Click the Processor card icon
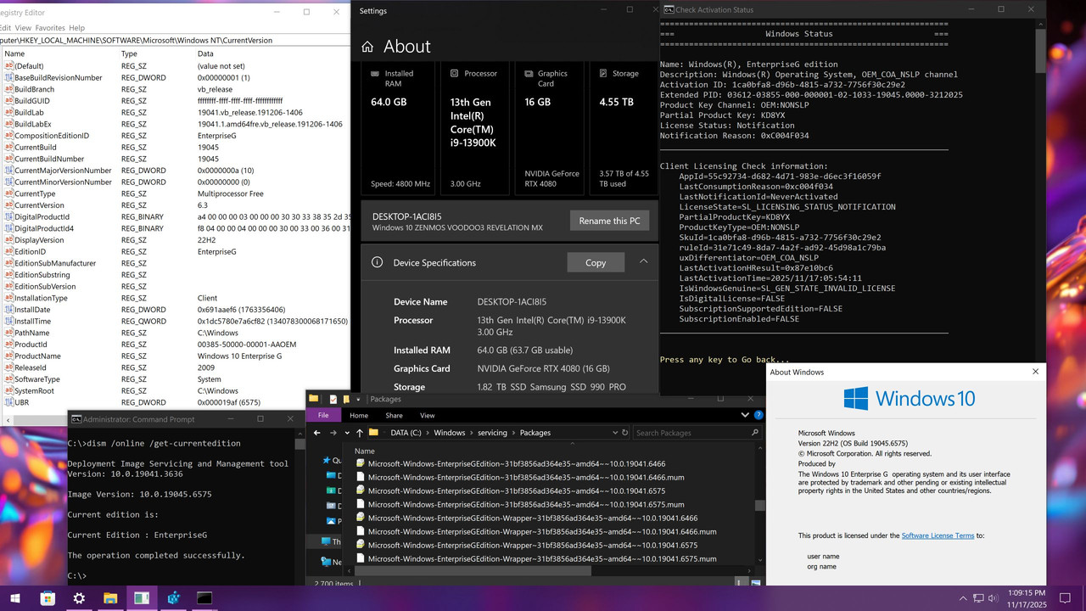 455,73
